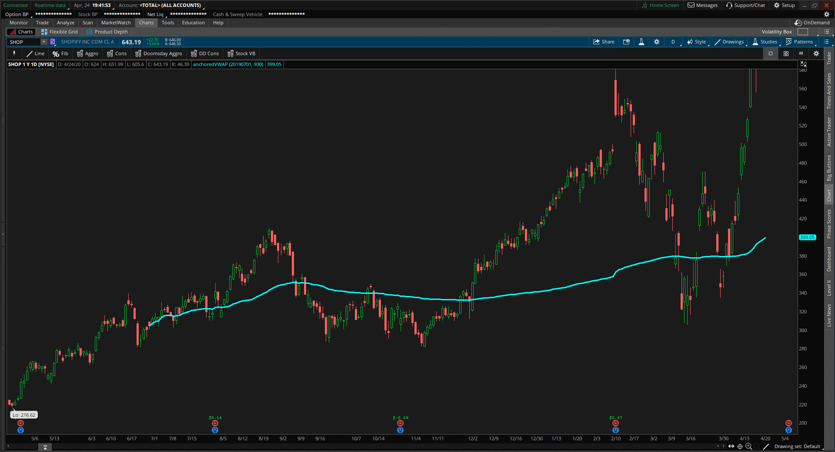Enable OnDemand mode
This screenshot has height=452, width=835.
coord(812,23)
